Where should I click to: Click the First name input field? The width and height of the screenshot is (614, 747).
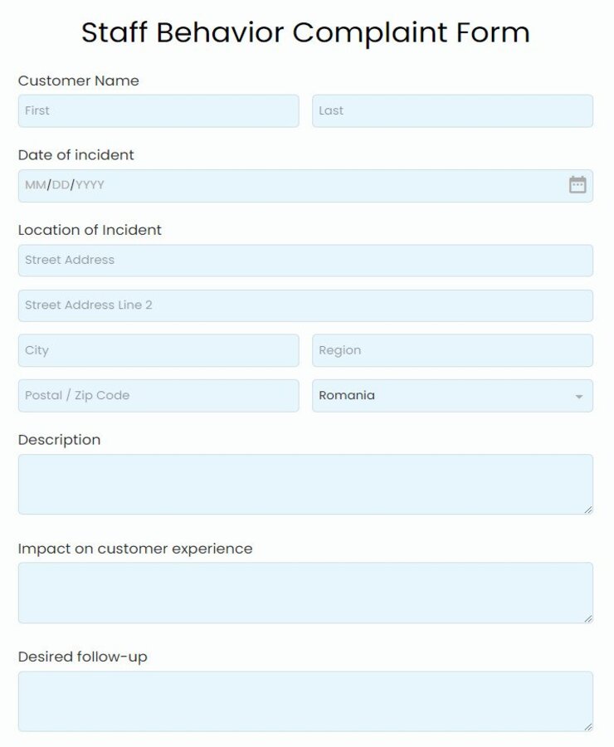coord(158,110)
